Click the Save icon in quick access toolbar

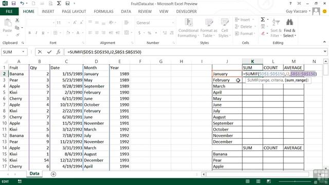click(13, 4)
